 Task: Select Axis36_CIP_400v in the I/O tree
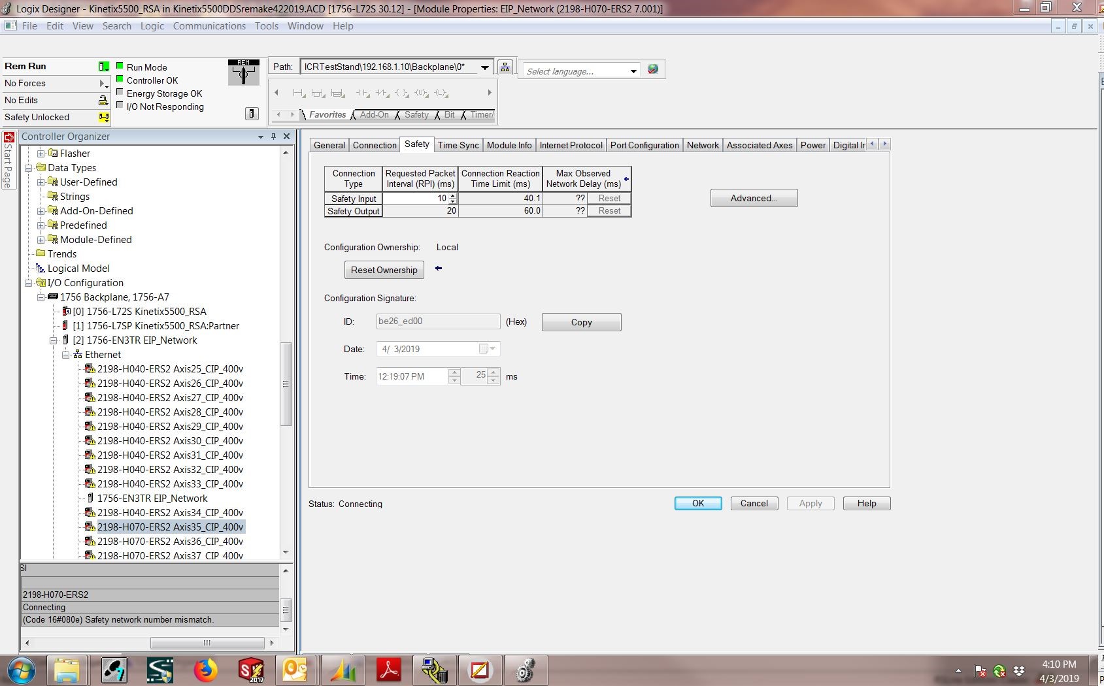(170, 542)
